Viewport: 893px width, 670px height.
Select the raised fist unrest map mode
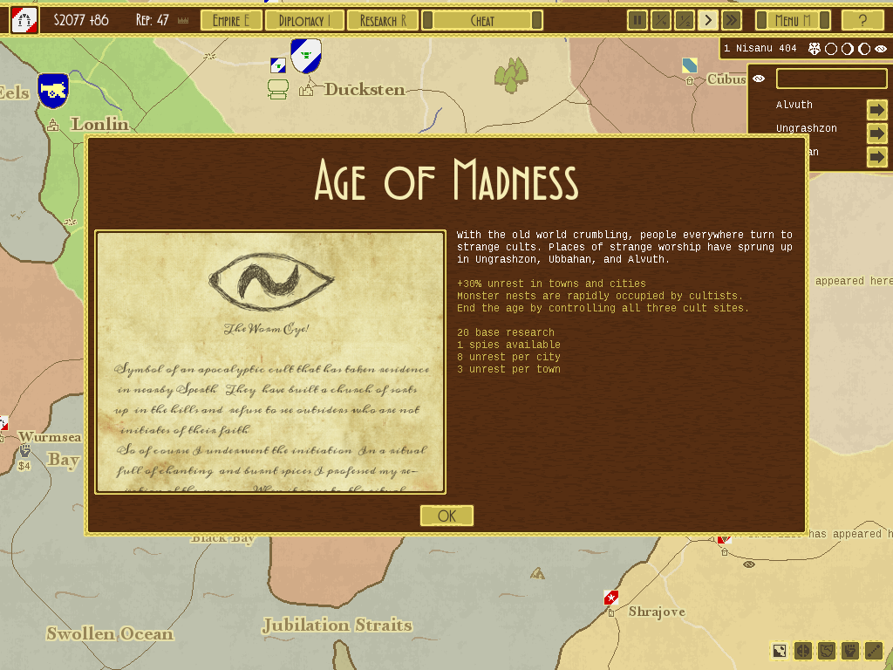[850, 651]
